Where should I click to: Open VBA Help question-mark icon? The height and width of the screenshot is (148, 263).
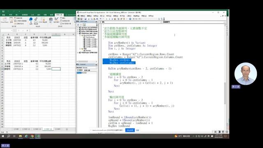click(x=130, y=19)
